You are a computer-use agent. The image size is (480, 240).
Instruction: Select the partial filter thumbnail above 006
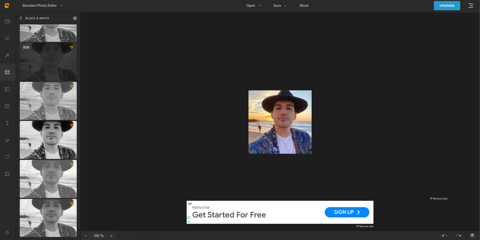[x=48, y=33]
